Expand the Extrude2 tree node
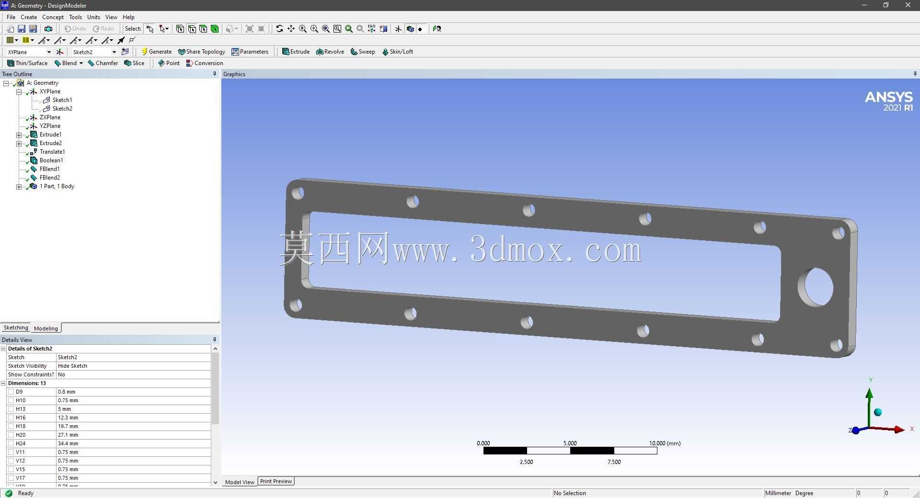This screenshot has height=498, width=920. pos(19,143)
